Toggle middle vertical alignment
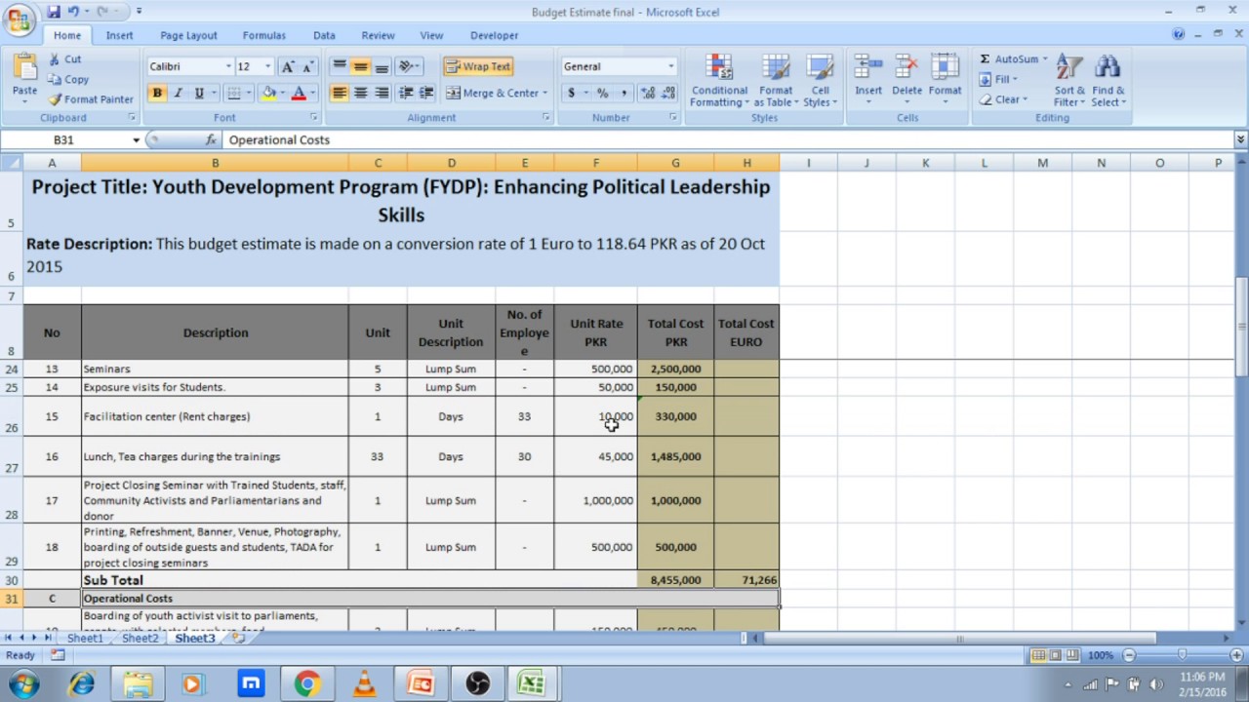The width and height of the screenshot is (1249, 702). pyautogui.click(x=360, y=66)
